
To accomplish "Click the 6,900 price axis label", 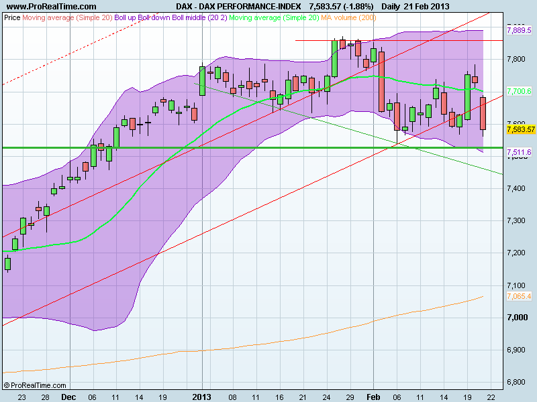I will (x=516, y=350).
